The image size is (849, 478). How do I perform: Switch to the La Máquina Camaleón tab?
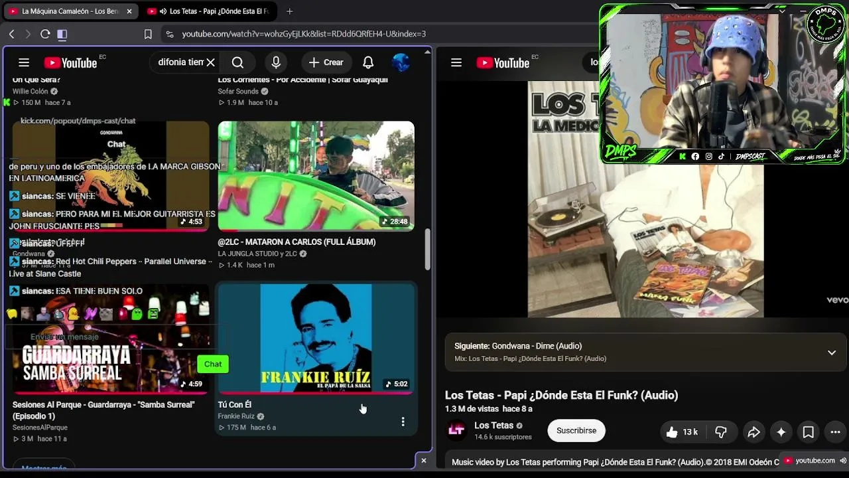point(70,11)
